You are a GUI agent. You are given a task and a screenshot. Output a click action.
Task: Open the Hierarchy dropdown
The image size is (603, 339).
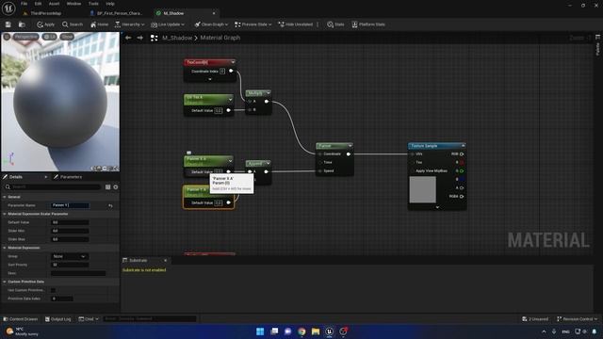click(130, 24)
